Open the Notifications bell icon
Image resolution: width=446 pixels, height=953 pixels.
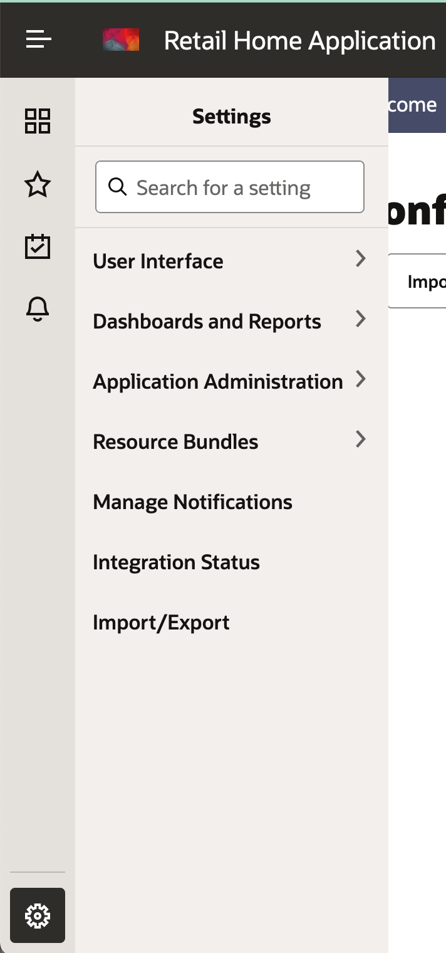38,308
